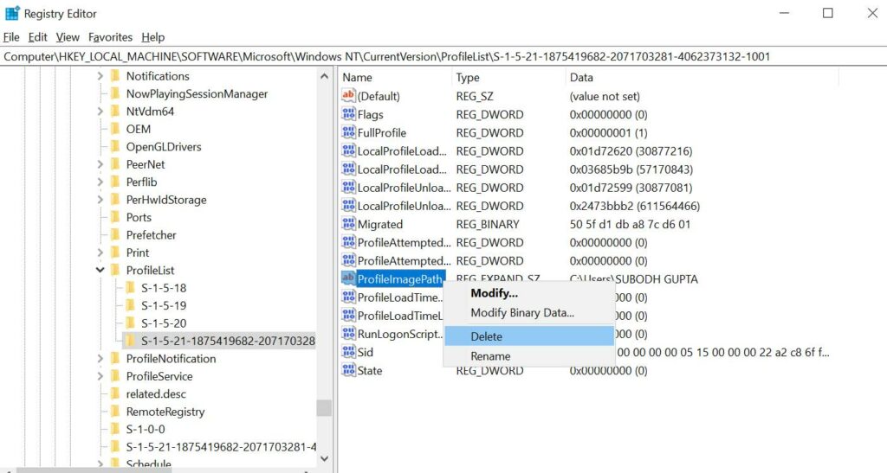Select the RemoteRegistry folder icon
This screenshot has width=887, height=473.
(x=115, y=412)
